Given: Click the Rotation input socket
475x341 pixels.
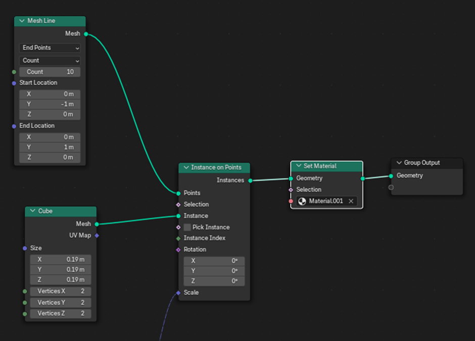Looking at the screenshot, I should point(178,250).
